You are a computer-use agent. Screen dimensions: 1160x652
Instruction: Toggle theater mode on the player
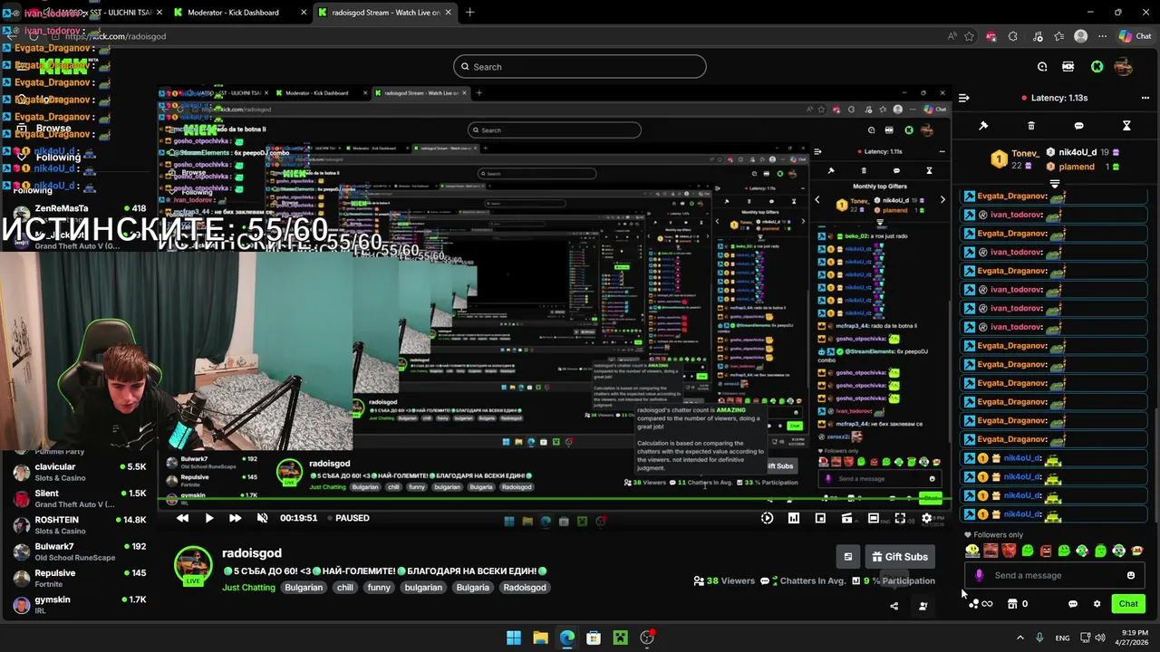click(874, 518)
